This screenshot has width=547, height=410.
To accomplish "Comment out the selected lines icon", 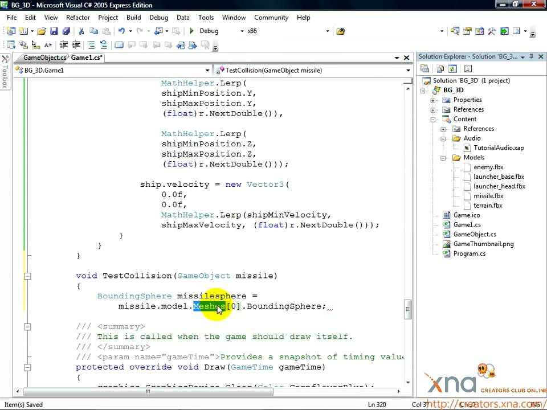I will [91, 44].
